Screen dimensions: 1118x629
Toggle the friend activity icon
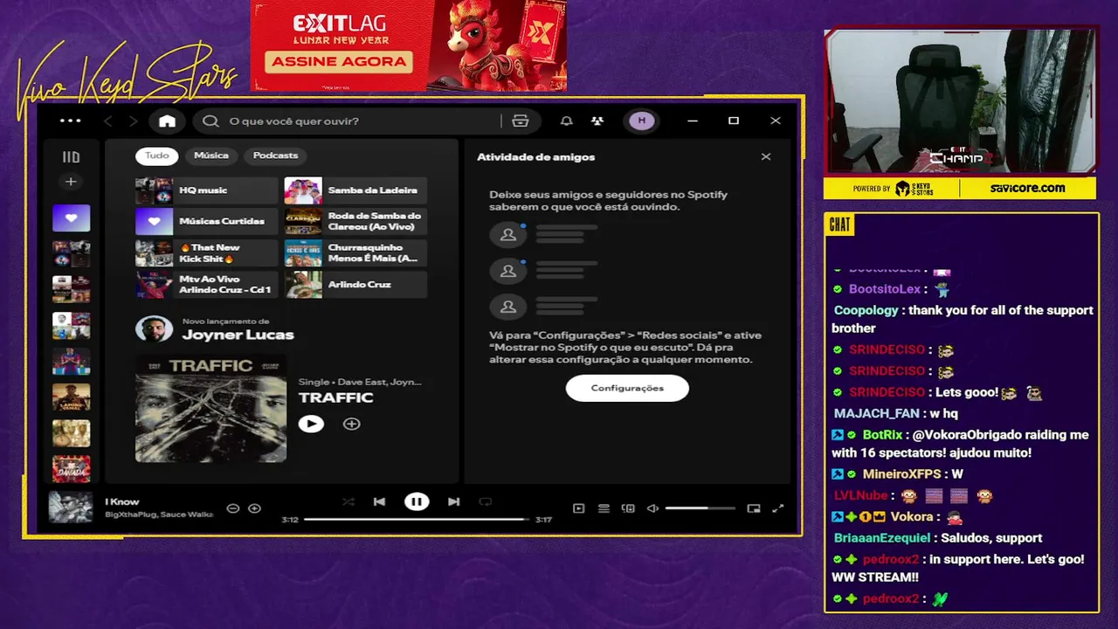(x=597, y=121)
